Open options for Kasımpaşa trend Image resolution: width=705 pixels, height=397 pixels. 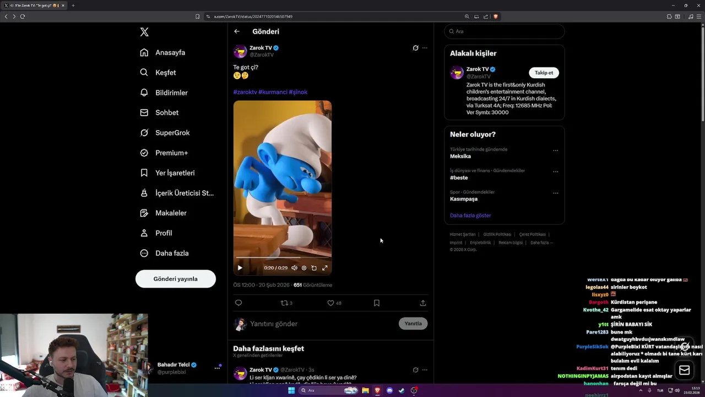point(555,193)
